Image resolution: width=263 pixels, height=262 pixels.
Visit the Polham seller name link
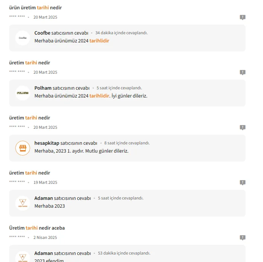(x=43, y=88)
